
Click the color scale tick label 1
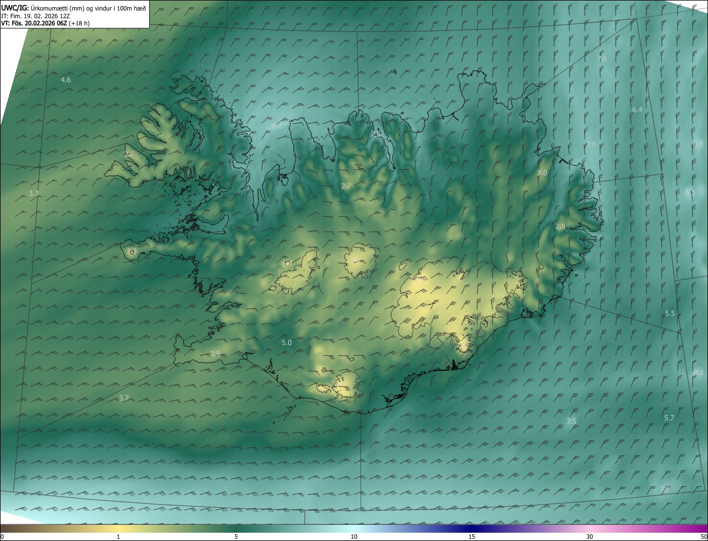click(118, 537)
